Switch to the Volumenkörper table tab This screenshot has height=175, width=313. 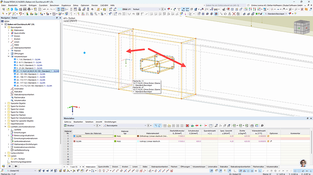tap(199, 167)
